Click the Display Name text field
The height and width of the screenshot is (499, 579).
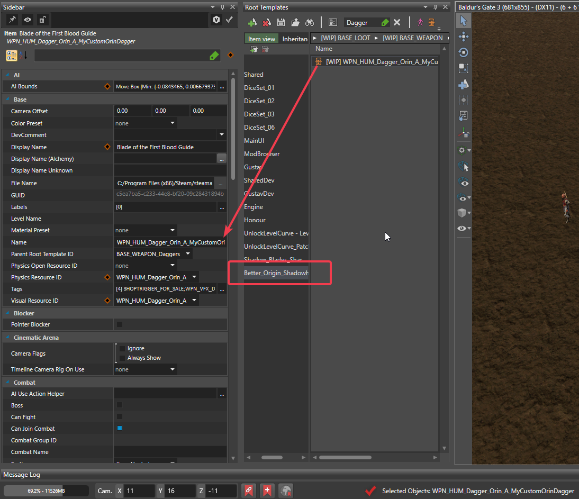click(x=169, y=147)
